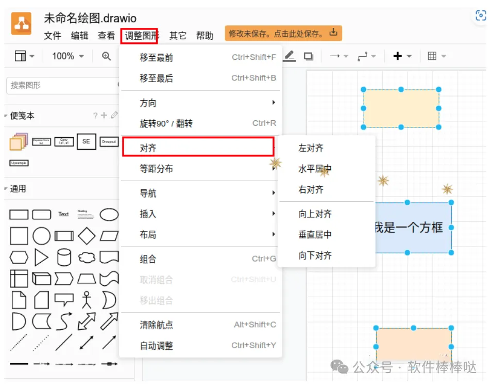Select the ellipse shape
Image resolution: width=492 pixels, height=387 pixels.
[x=109, y=215]
